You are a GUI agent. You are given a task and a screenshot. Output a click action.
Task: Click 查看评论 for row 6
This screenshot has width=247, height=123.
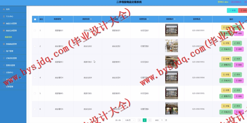click(226, 112)
